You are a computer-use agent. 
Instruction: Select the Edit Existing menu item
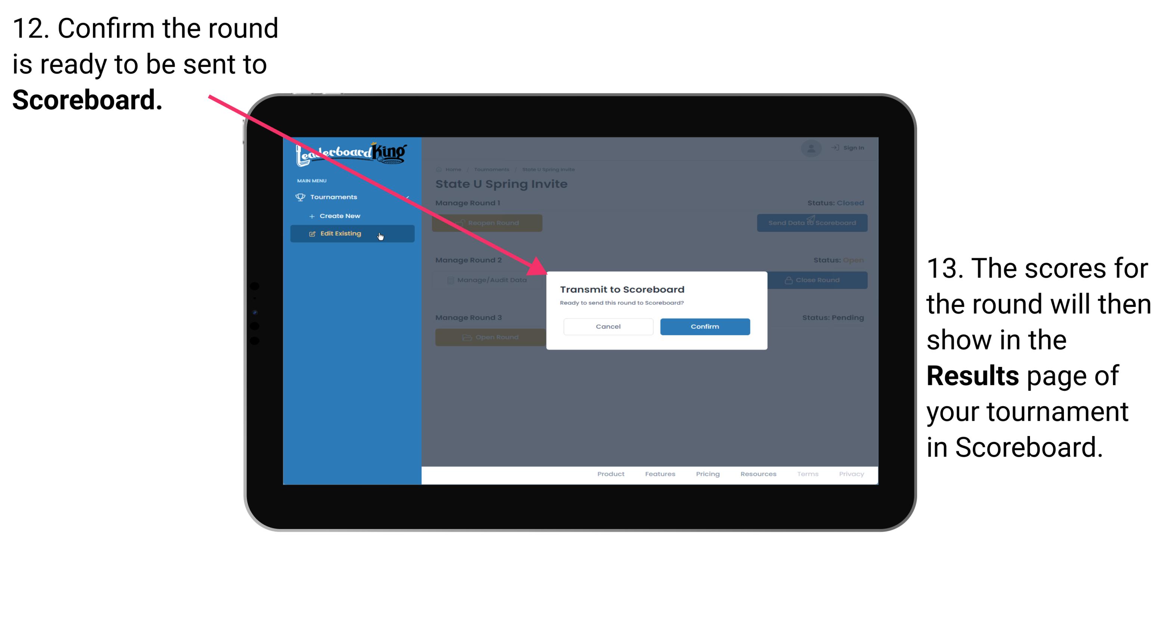[x=350, y=234]
